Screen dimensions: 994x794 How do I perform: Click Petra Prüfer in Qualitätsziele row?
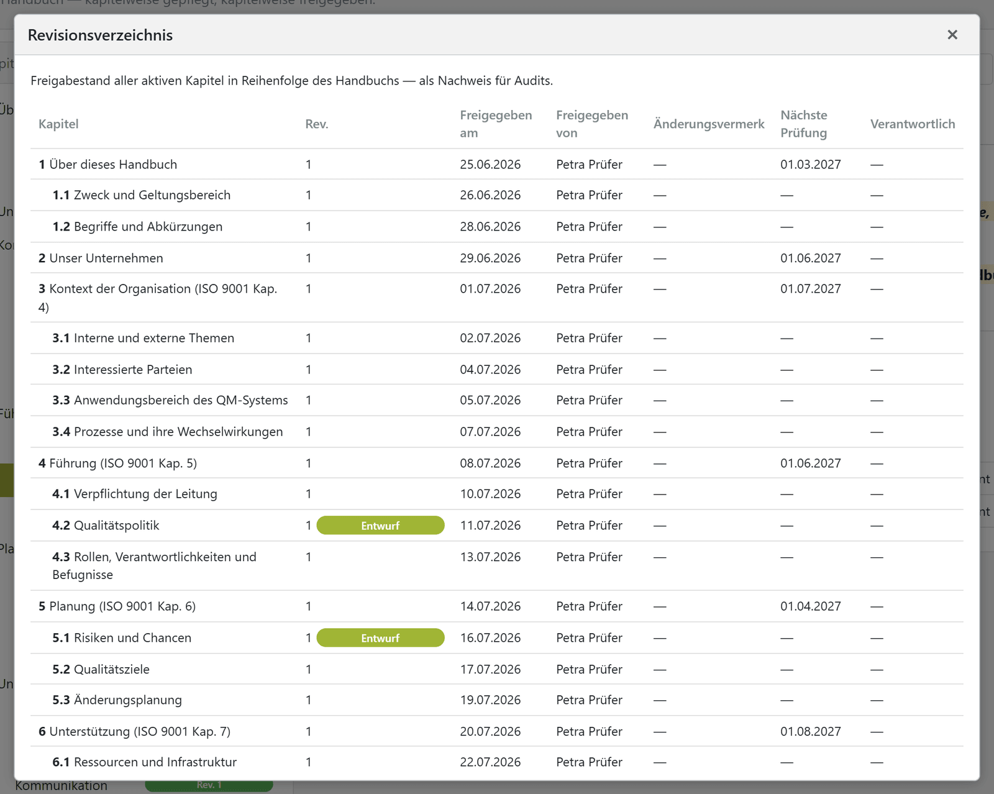(x=589, y=669)
